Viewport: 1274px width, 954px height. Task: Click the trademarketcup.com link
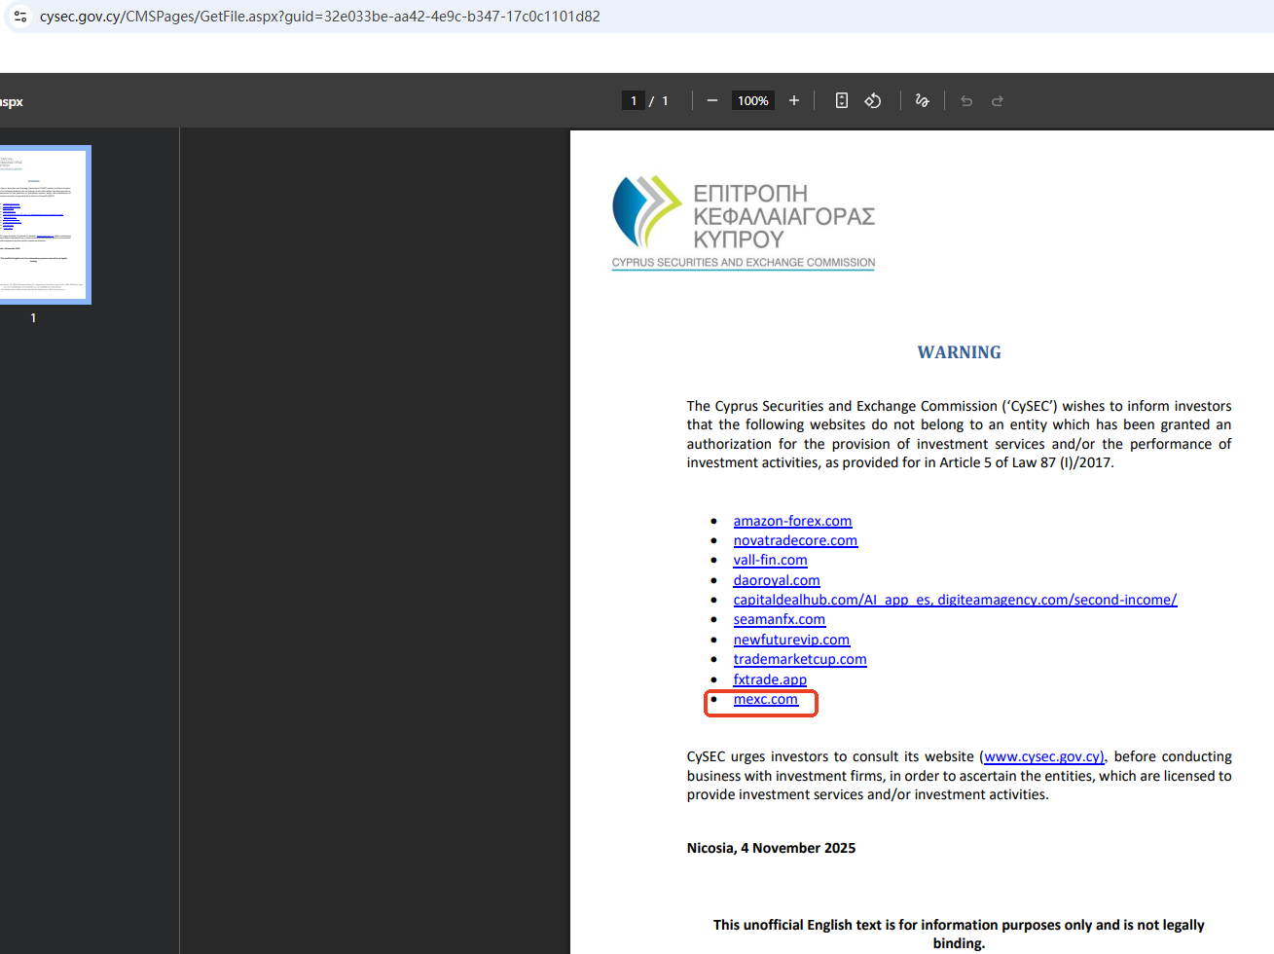[800, 659]
